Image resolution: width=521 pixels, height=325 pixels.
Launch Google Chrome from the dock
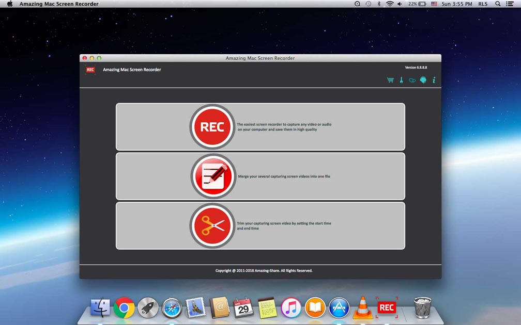tap(124, 308)
